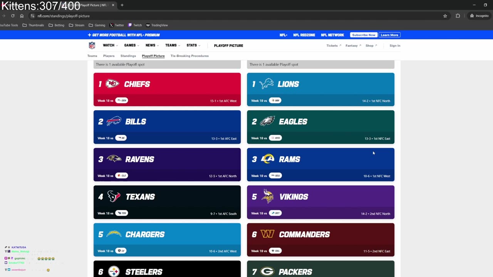Expand the NEWS dropdown menu
This screenshot has width=493, height=277.
152,45
